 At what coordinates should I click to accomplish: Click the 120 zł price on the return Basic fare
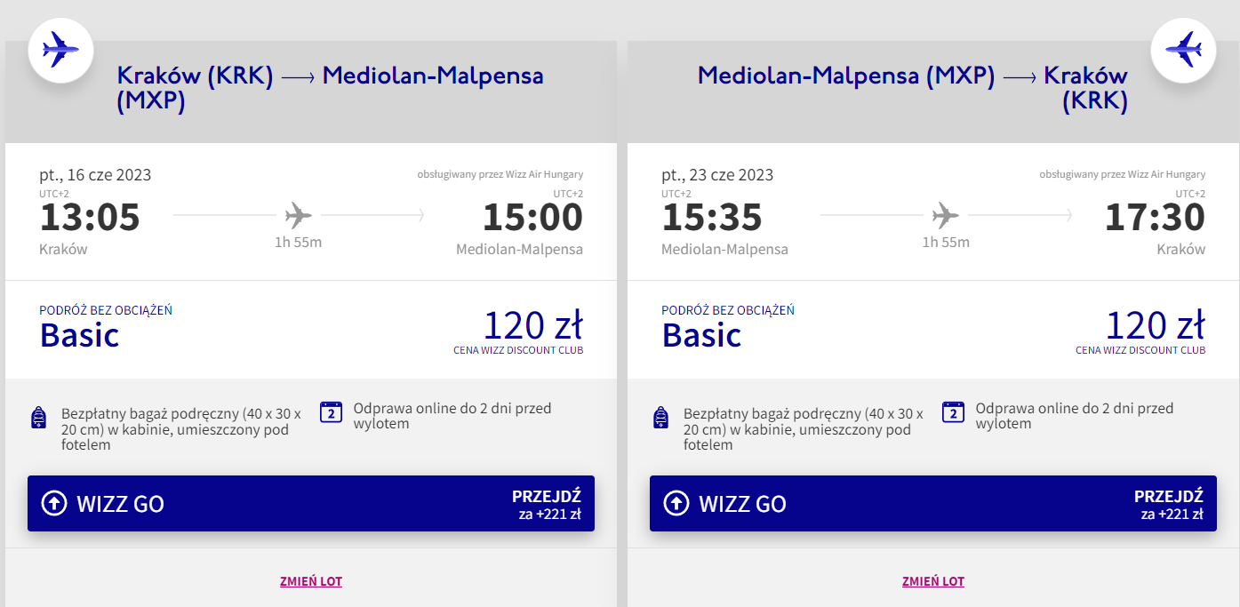click(x=1156, y=326)
